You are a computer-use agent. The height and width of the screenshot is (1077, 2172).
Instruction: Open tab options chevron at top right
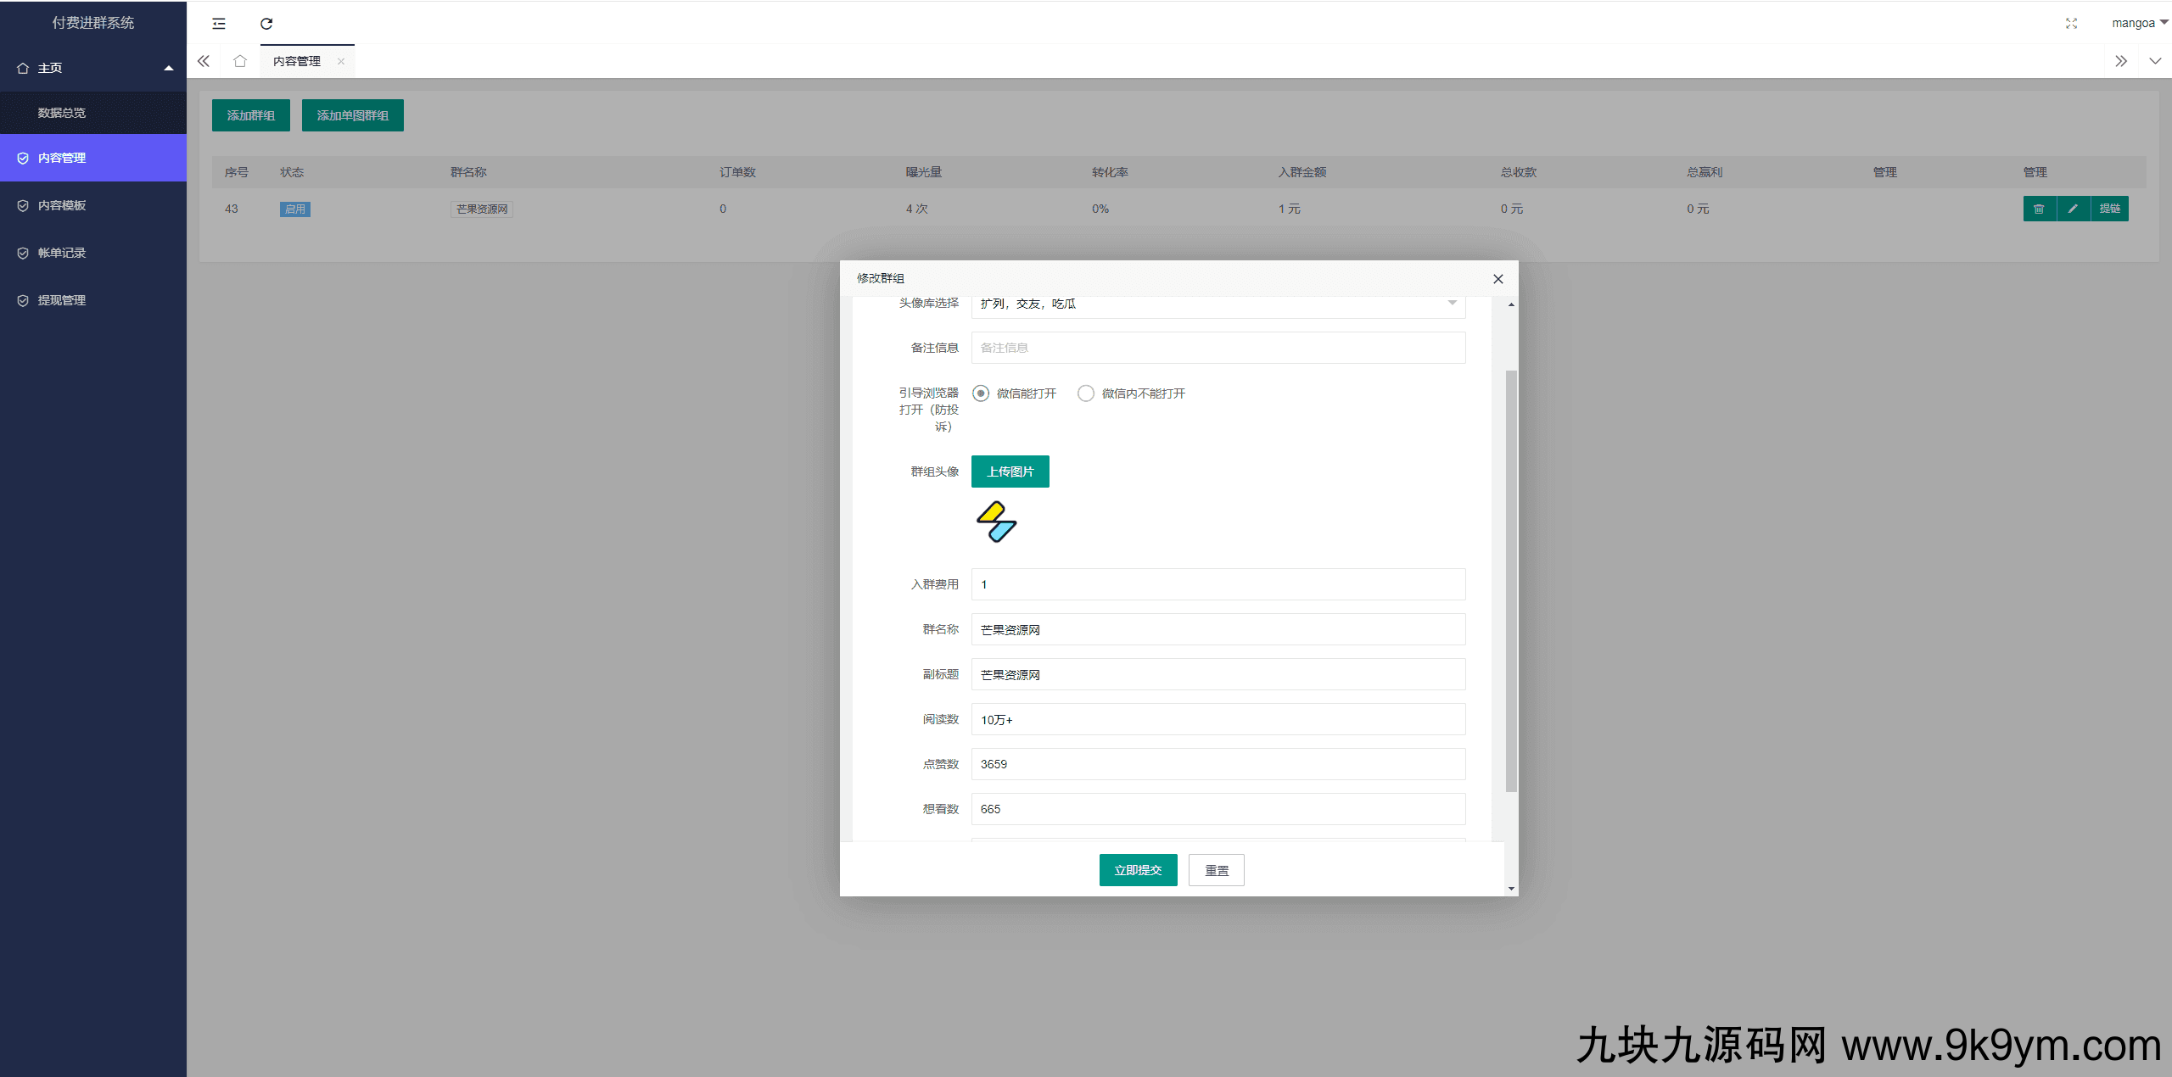2155,61
